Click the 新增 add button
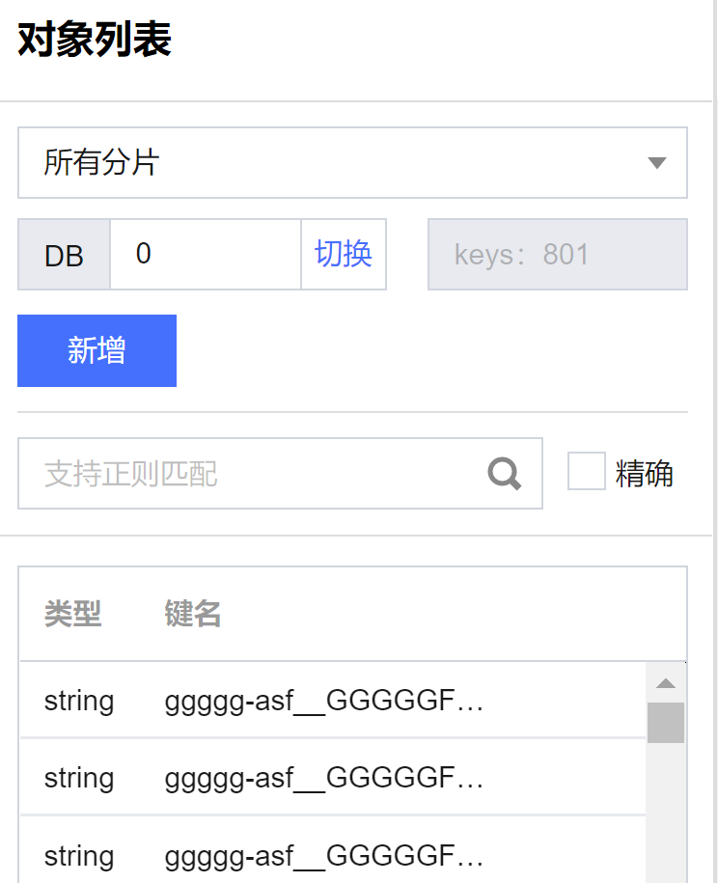Viewport: 718px width, 883px height. [x=97, y=351]
